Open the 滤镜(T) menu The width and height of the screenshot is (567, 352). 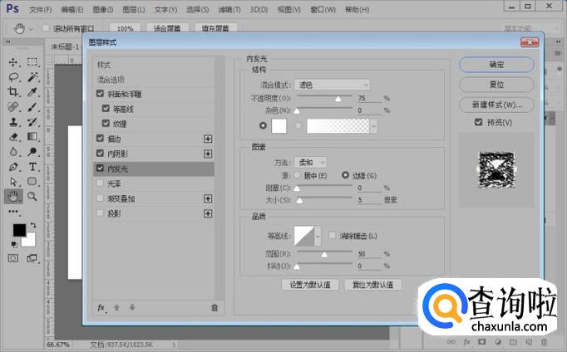(229, 10)
